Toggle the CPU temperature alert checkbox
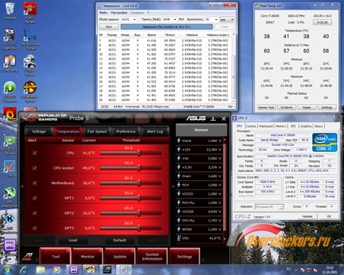 pos(34,153)
